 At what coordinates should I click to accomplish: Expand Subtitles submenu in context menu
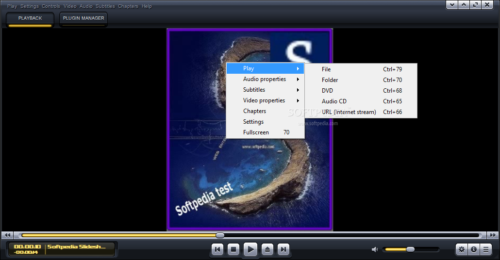coord(266,90)
